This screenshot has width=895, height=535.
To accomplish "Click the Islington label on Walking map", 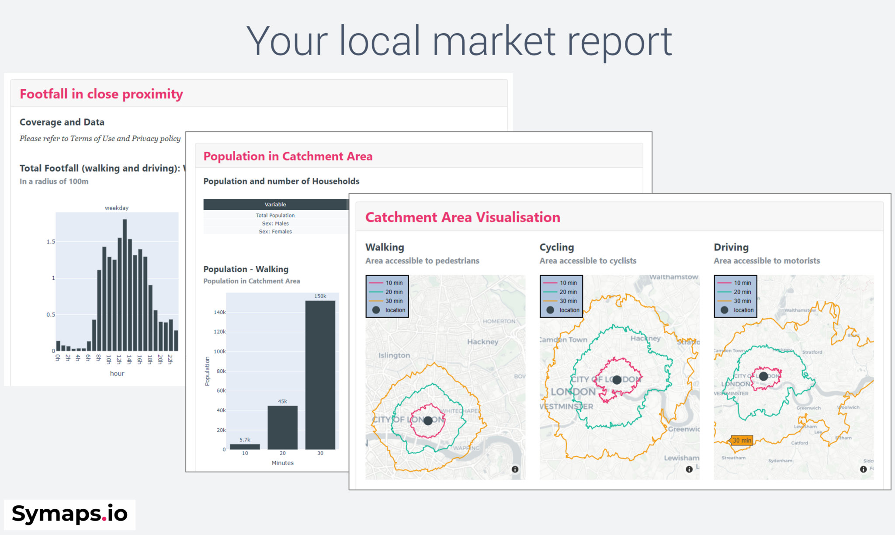I will click(394, 355).
